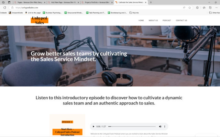Viewport: 220px width, 137px height.
Task: Open the Read aloud icon in address bar
Action: tap(184, 8)
